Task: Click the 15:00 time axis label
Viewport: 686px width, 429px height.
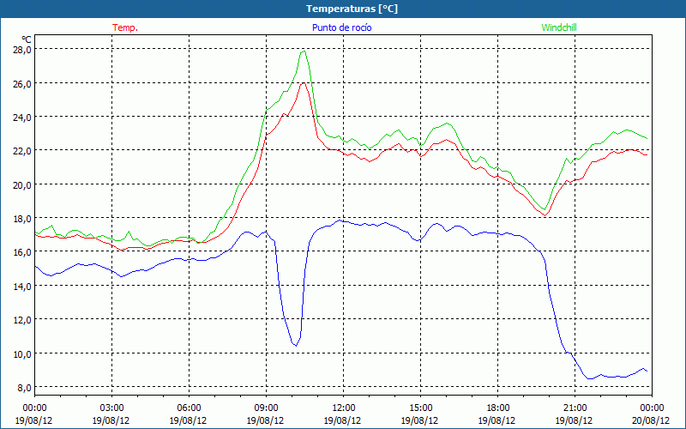Action: click(420, 408)
